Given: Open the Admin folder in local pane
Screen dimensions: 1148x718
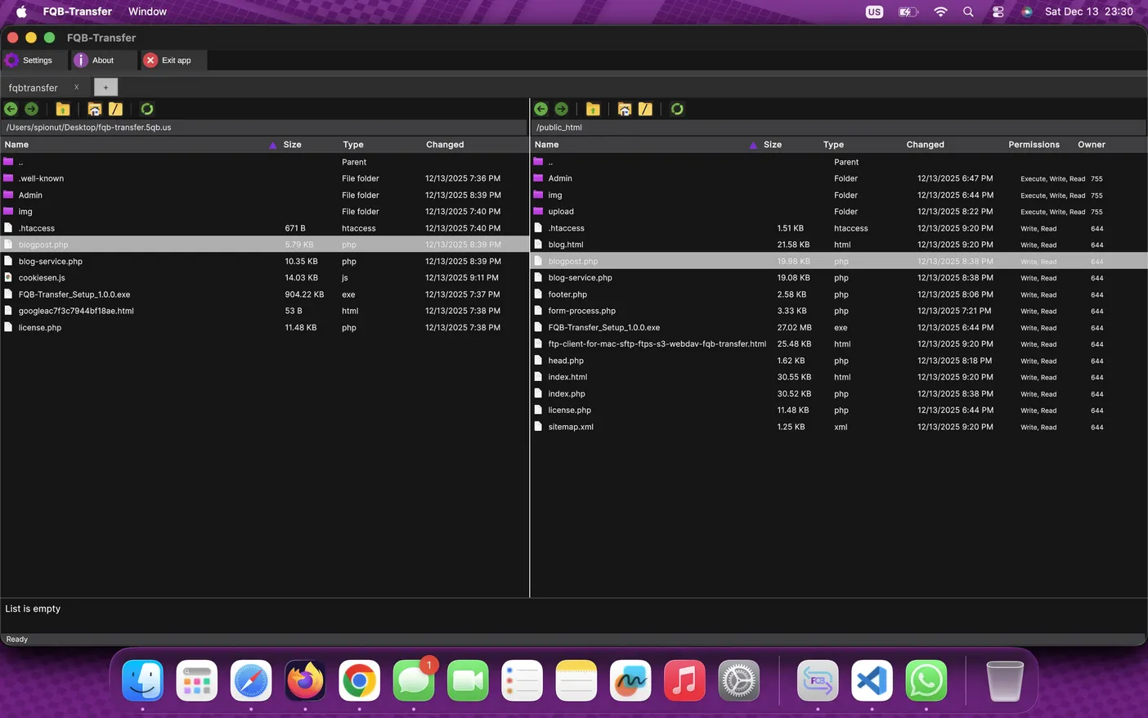Looking at the screenshot, I should [30, 195].
